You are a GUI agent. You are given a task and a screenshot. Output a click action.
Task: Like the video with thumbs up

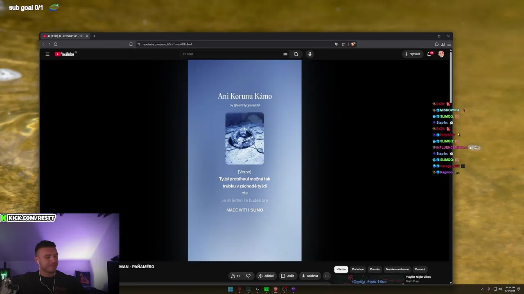(235, 276)
